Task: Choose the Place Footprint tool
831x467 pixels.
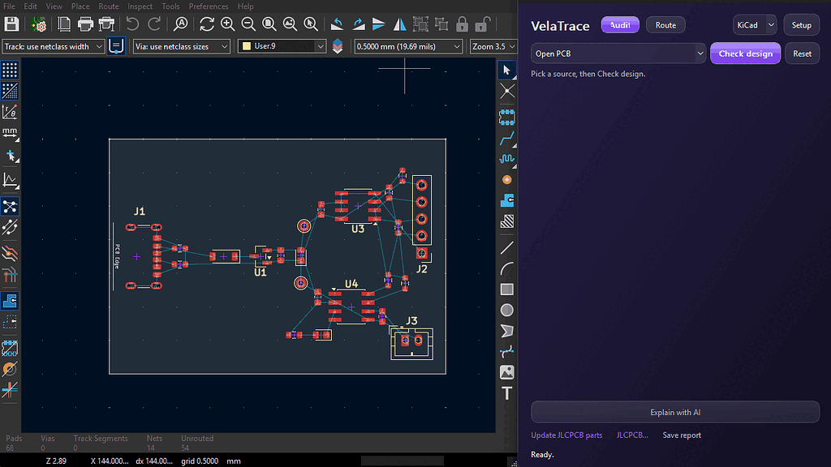Action: 506,117
